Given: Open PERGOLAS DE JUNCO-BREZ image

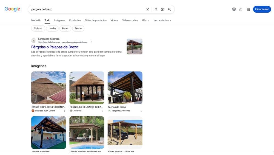Looking at the screenshot, I should (x=87, y=88).
